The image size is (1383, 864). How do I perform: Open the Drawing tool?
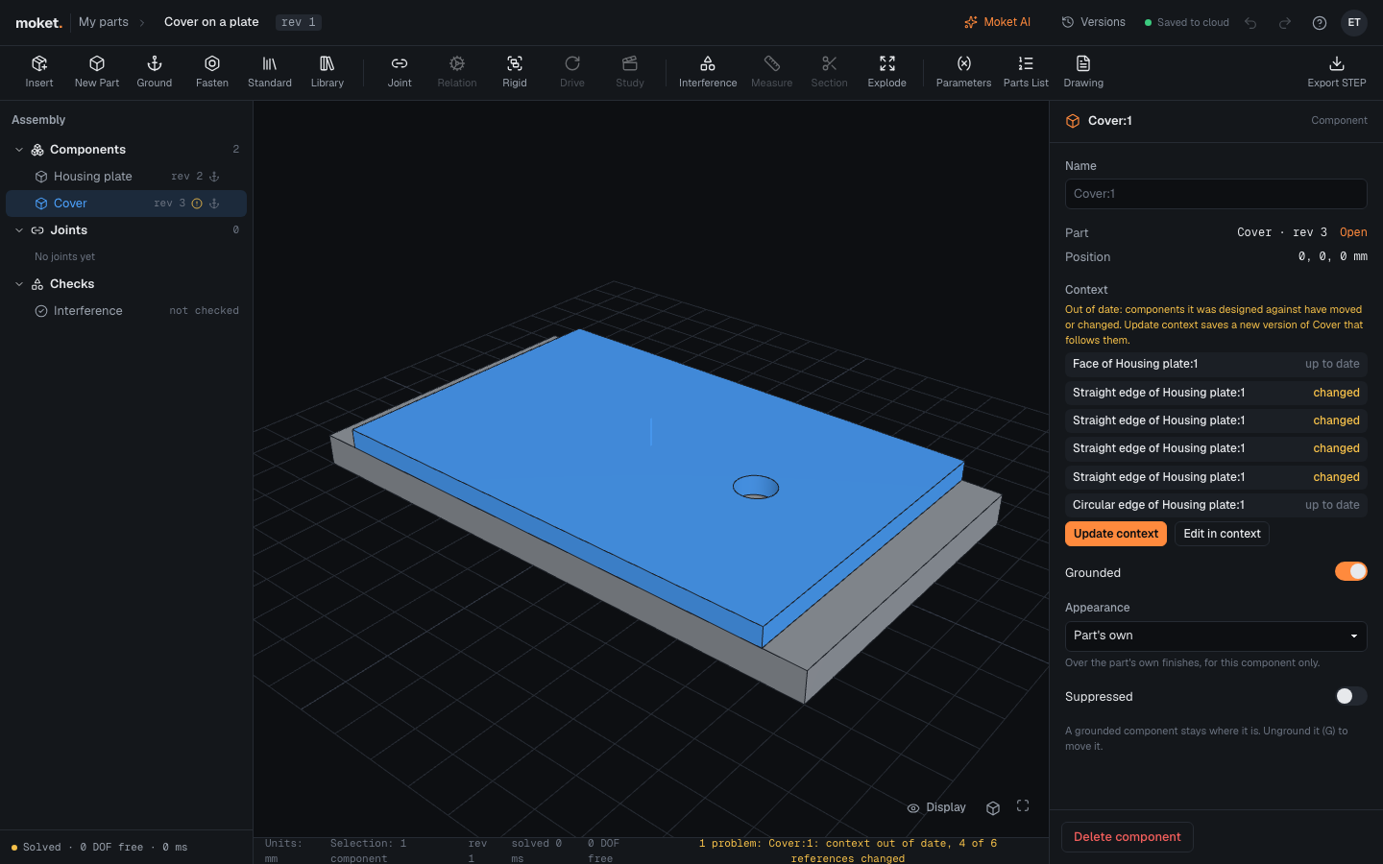point(1083,72)
